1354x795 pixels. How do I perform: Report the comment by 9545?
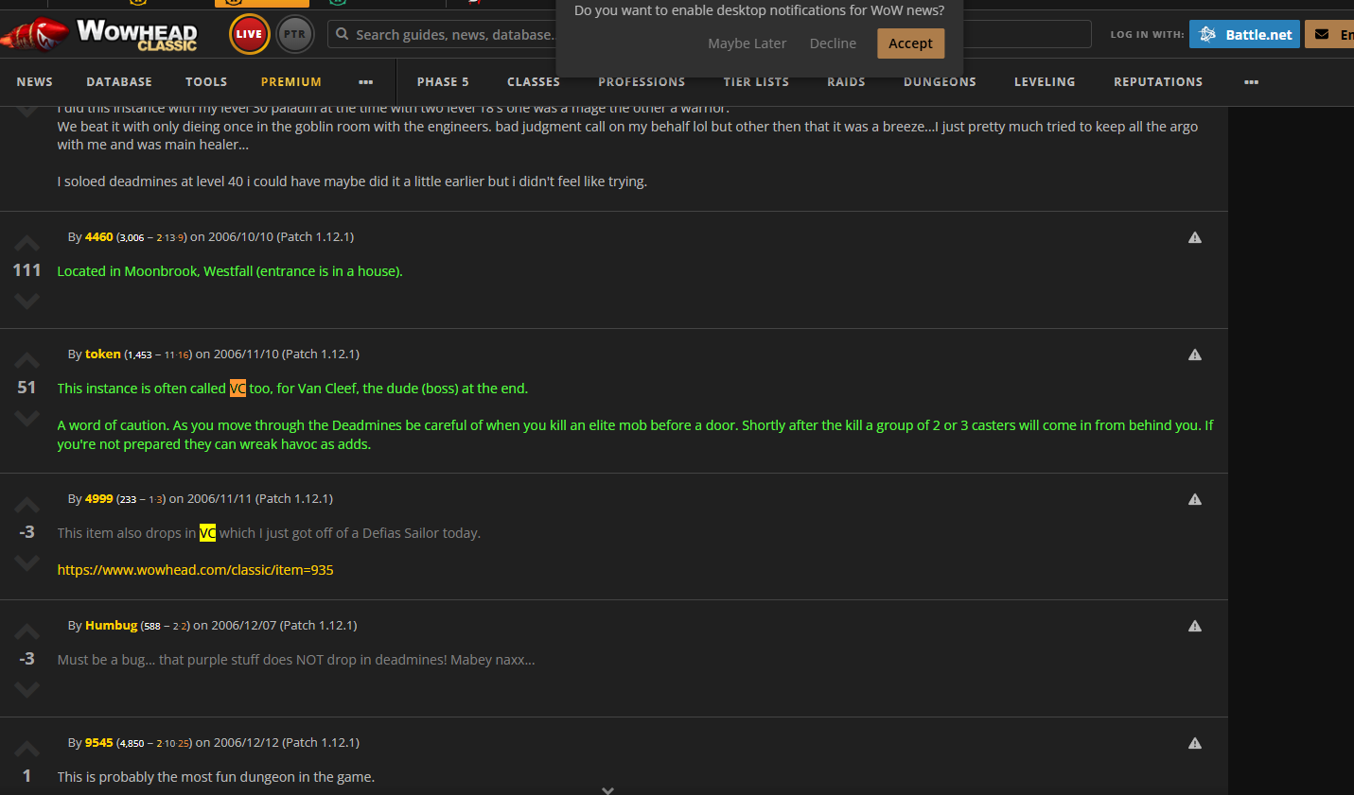[x=1195, y=743]
